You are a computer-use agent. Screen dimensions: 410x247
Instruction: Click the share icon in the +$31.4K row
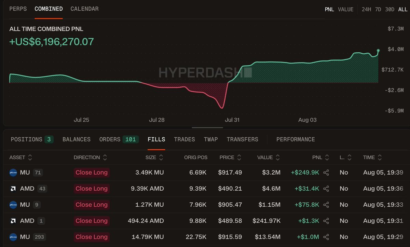pyautogui.click(x=326, y=189)
